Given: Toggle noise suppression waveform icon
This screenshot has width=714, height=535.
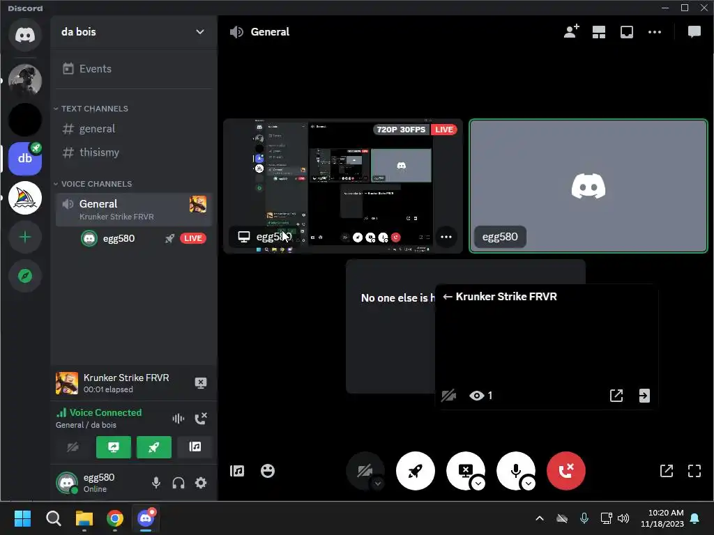Looking at the screenshot, I should [x=178, y=419].
